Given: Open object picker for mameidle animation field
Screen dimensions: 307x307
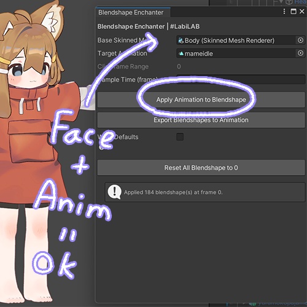Looking at the screenshot, I should coord(300,53).
